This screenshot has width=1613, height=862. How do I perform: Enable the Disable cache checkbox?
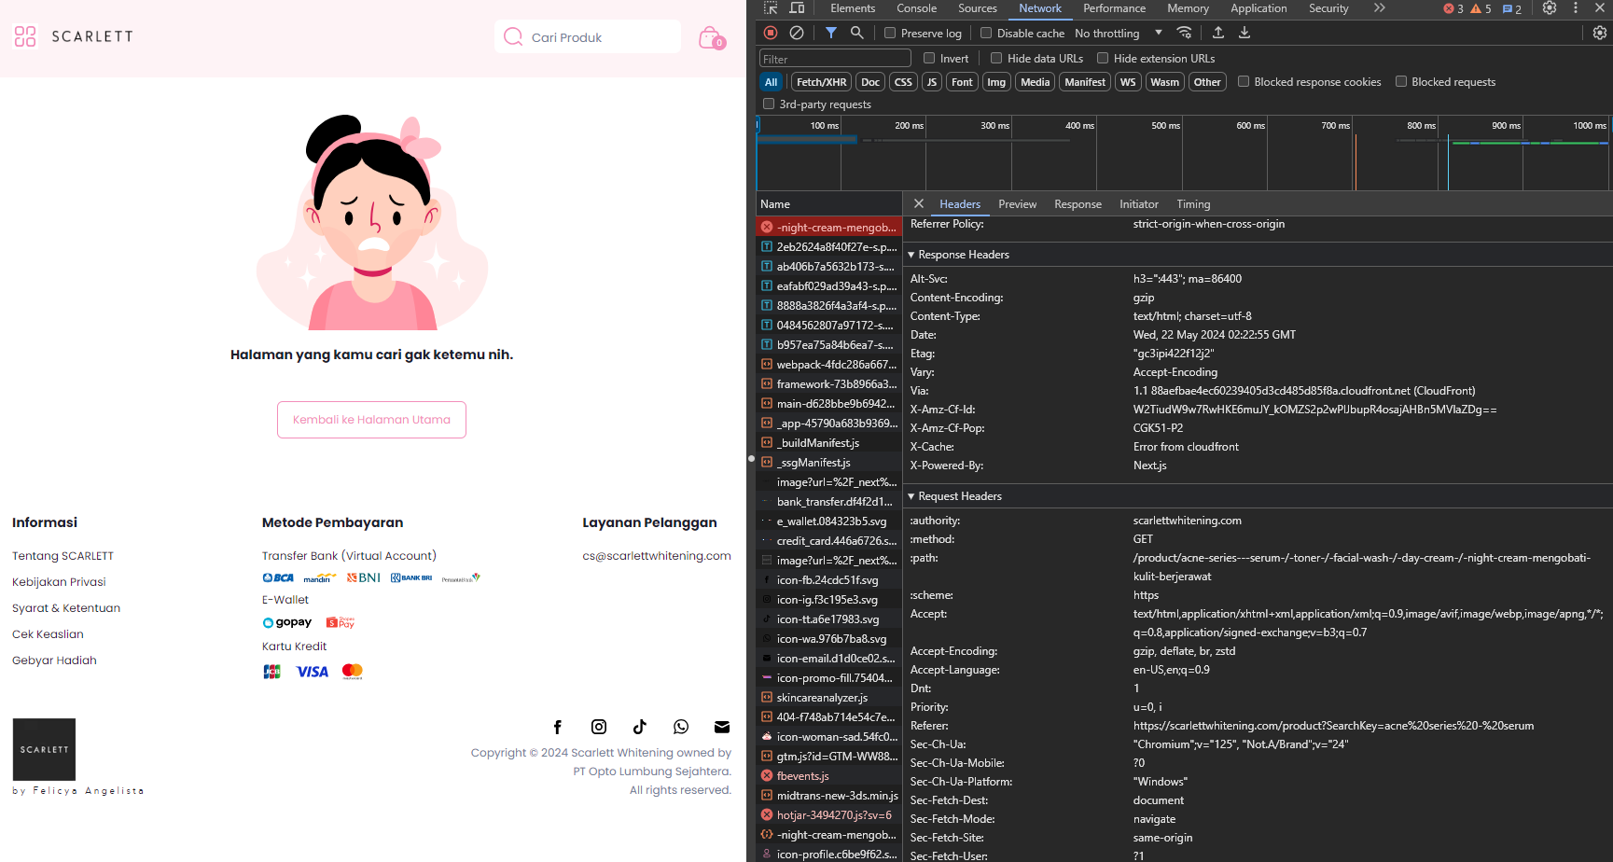986,33
